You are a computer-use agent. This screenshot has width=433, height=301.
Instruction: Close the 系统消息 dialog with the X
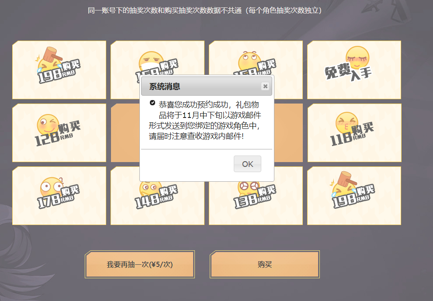tap(265, 86)
